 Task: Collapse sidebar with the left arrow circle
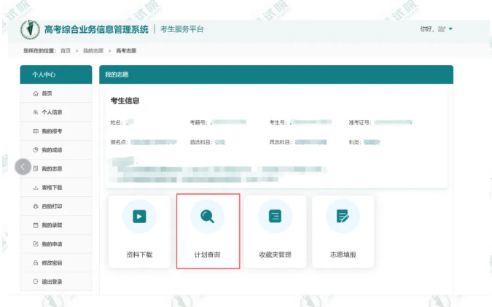(x=23, y=166)
